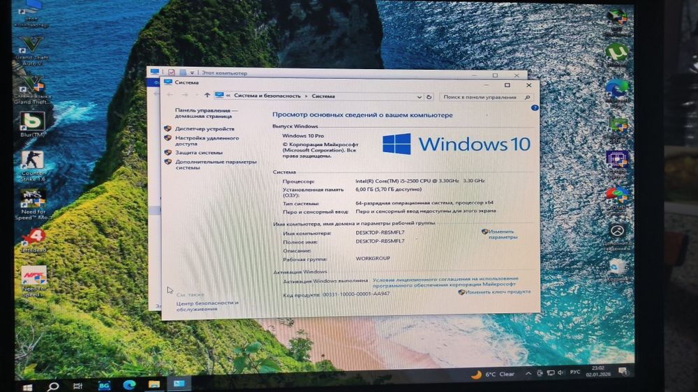Click the Система breadcrumb item
The image size is (698, 392).
click(x=323, y=96)
